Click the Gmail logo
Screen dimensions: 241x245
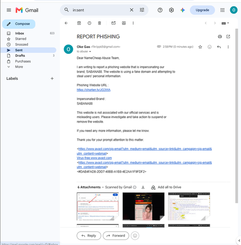(27, 10)
